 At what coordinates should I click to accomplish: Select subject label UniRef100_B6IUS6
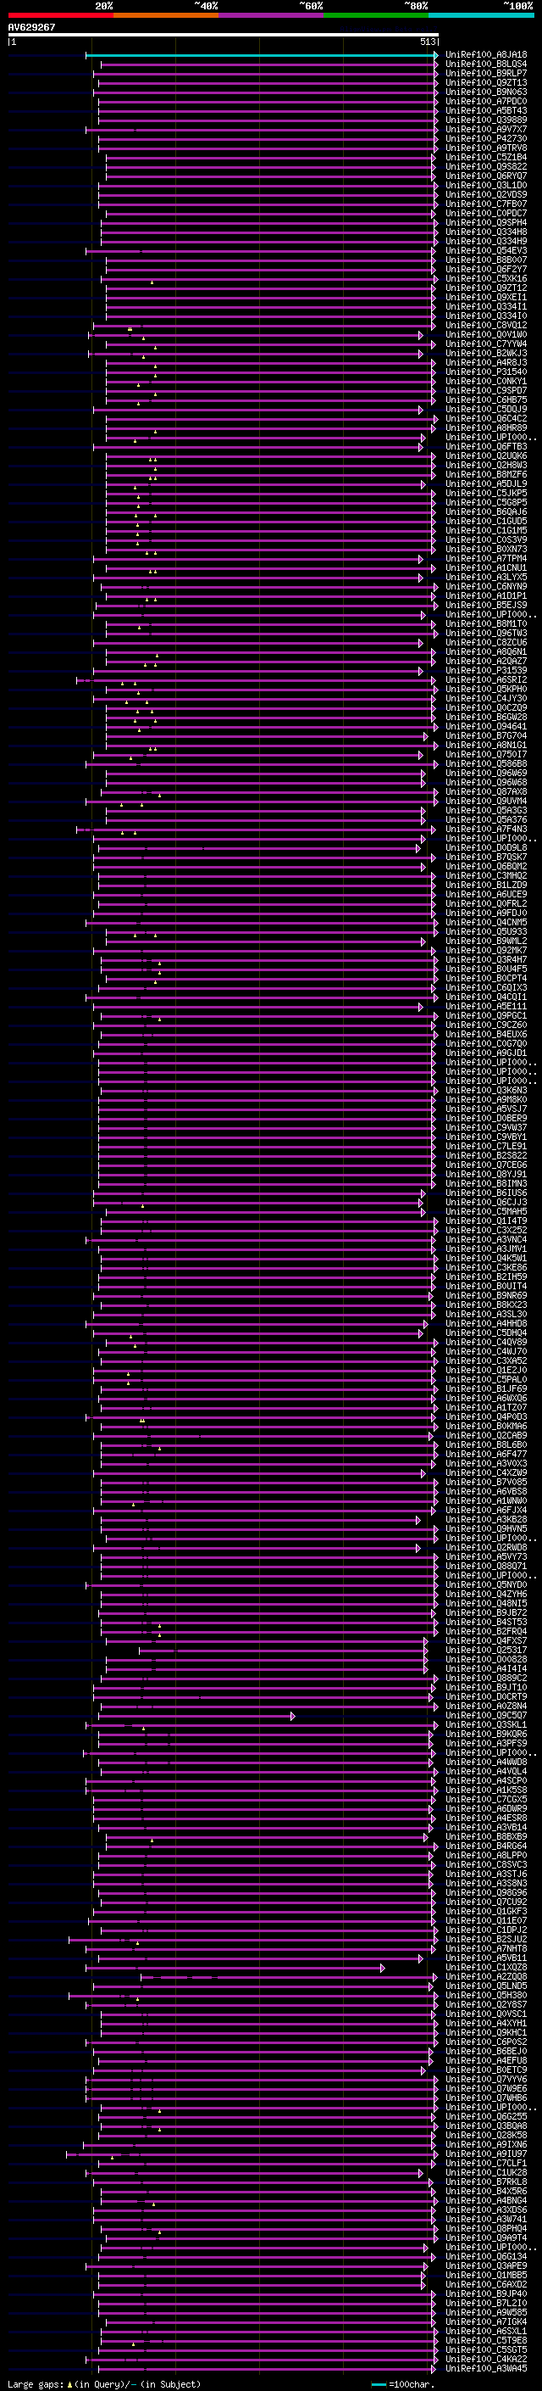click(x=486, y=1193)
